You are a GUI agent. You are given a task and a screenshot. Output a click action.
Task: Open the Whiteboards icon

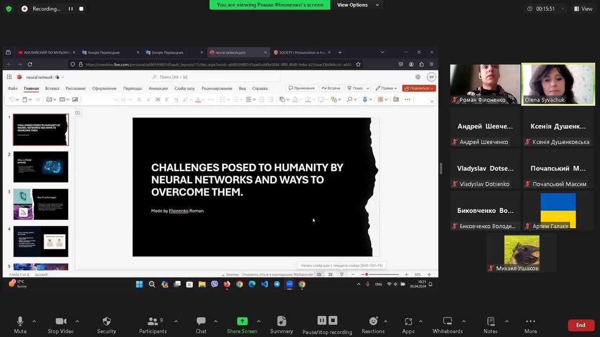447,321
